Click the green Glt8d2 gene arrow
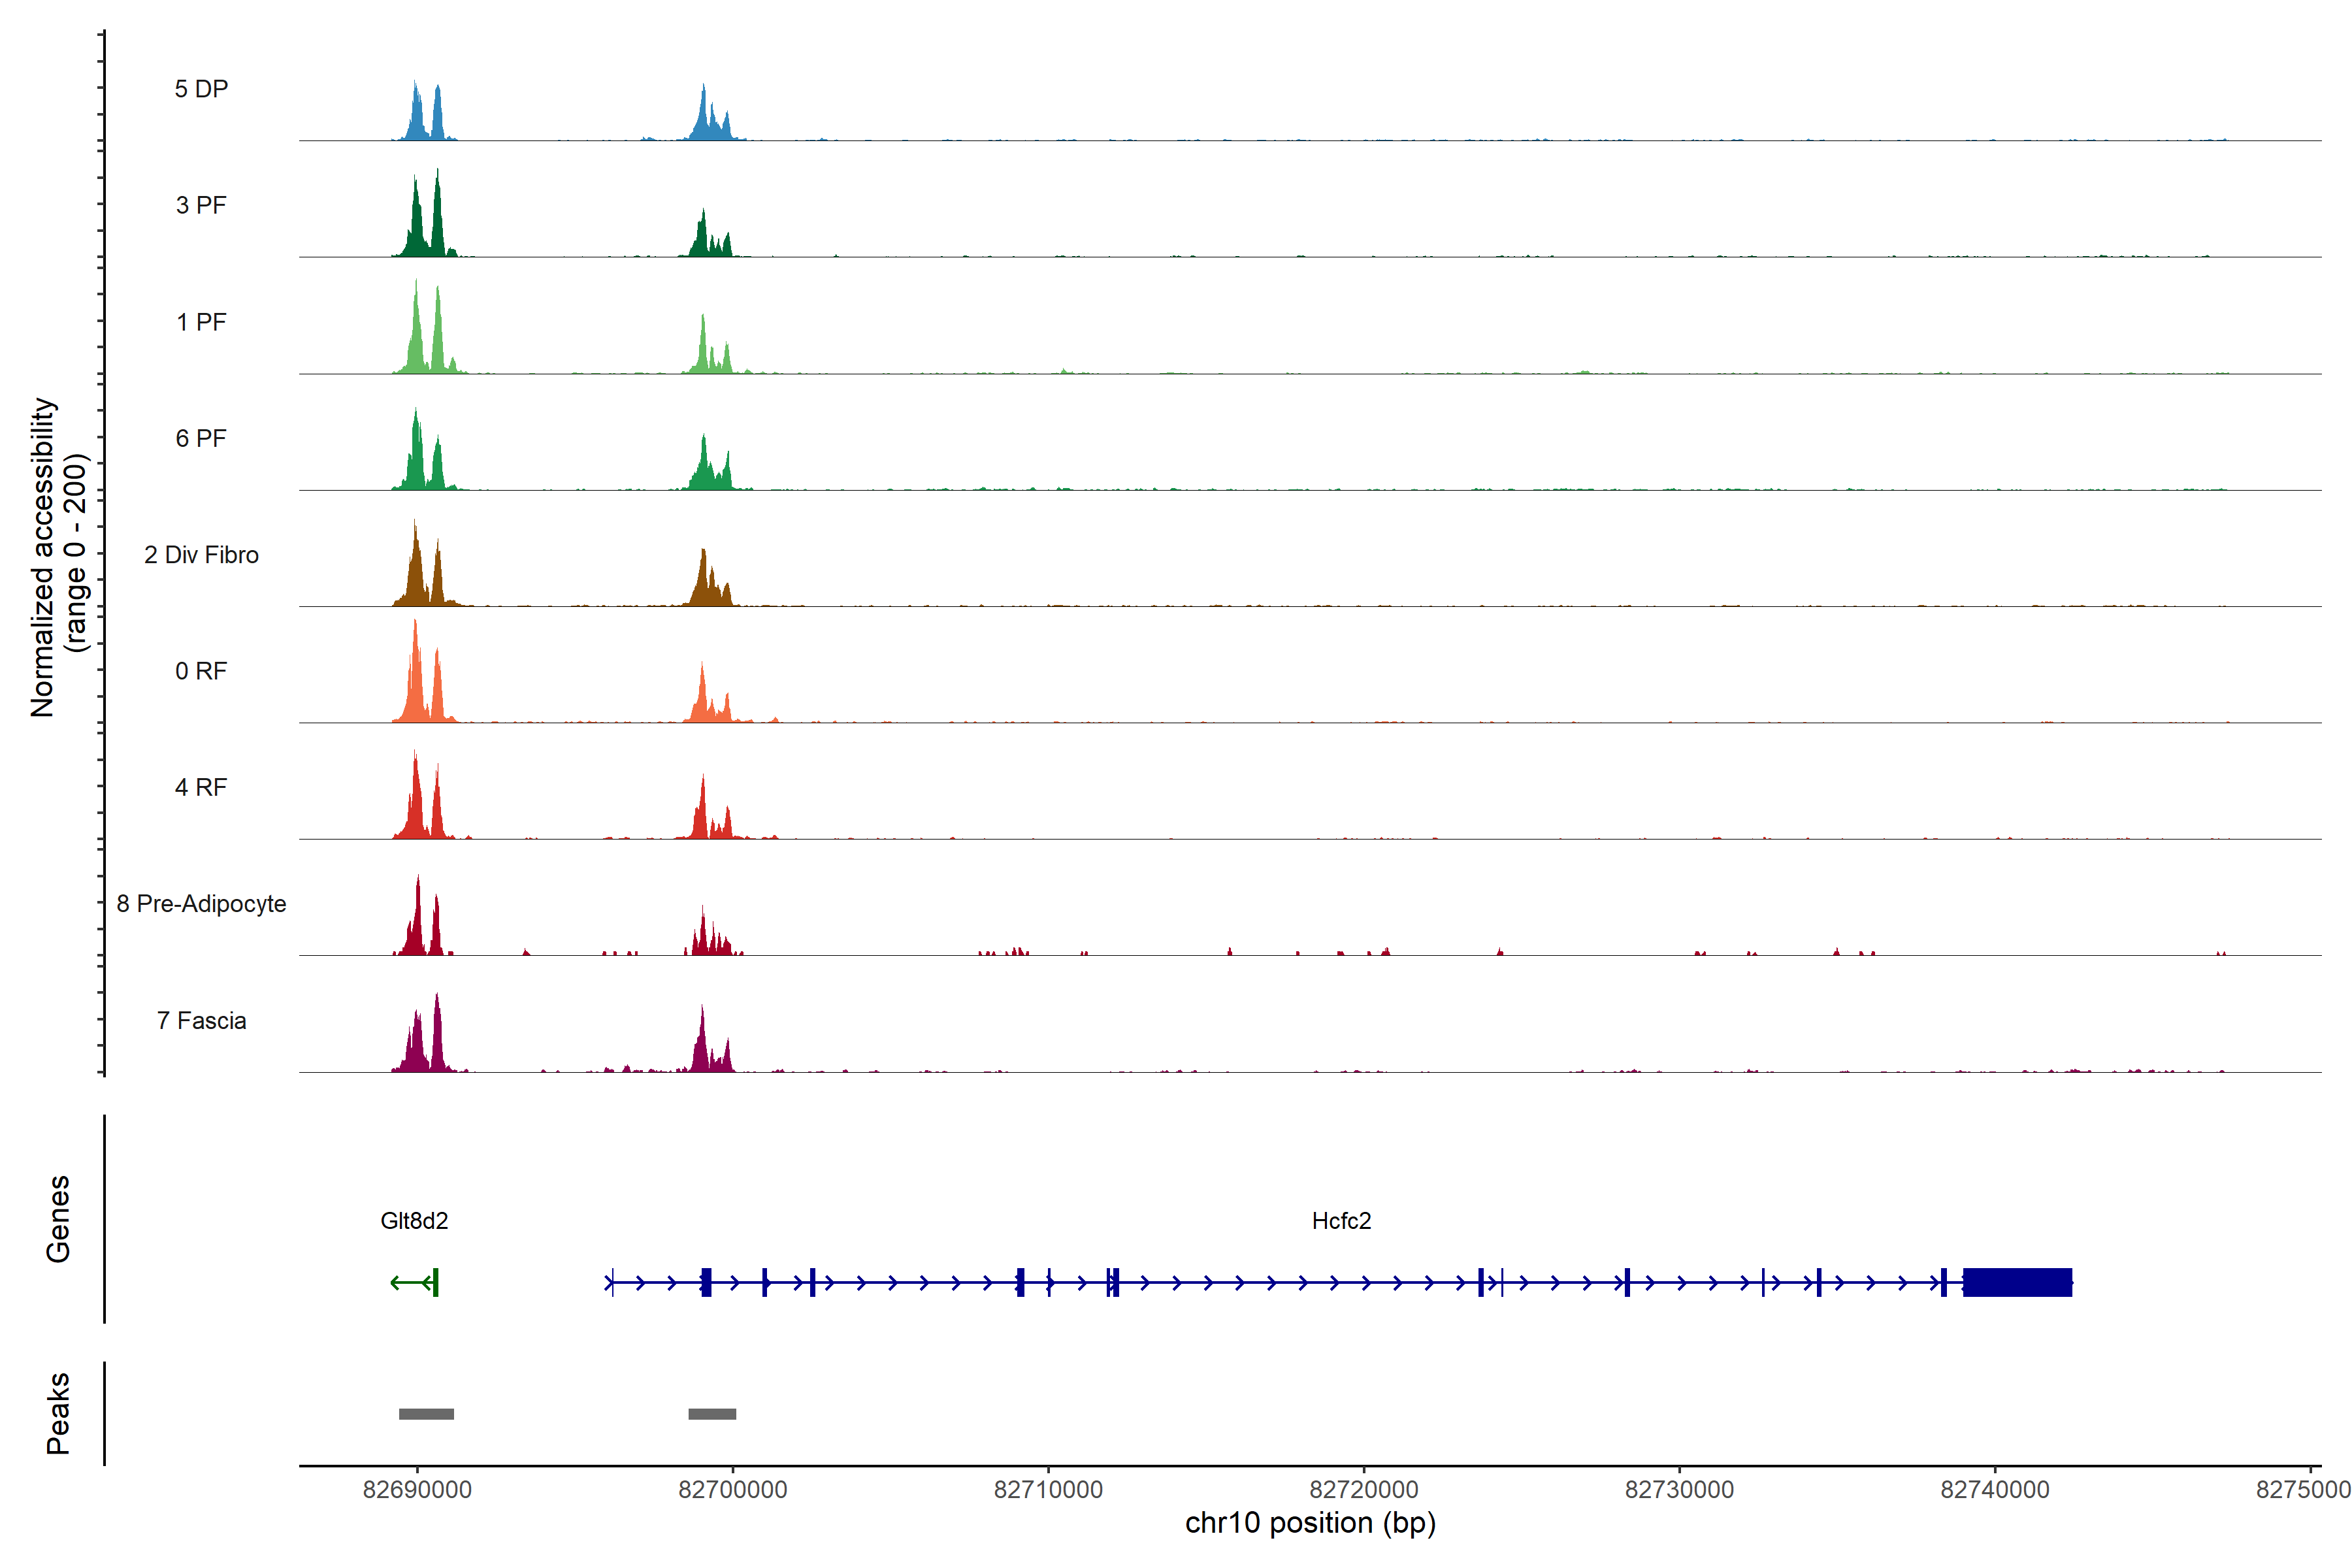Image resolution: width=2352 pixels, height=1568 pixels. [412, 1282]
